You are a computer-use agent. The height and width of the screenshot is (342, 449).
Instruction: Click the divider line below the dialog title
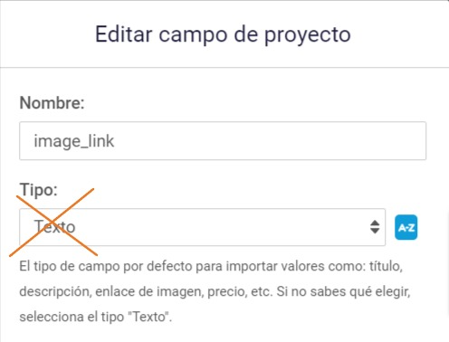tap(224, 67)
